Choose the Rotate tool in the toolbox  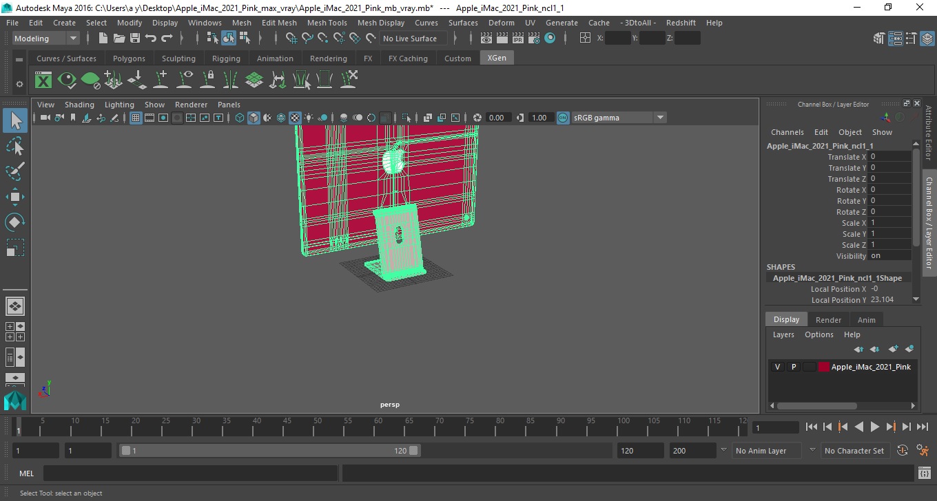pos(15,222)
